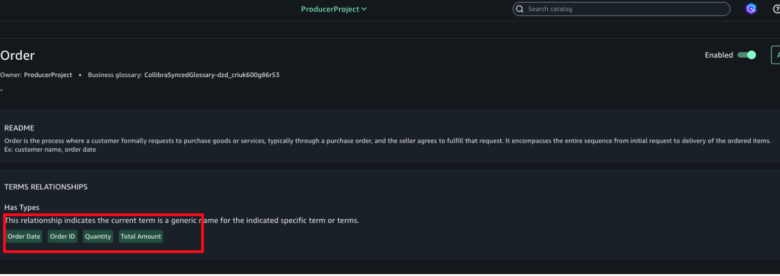
Task: Open the Order Date term chip
Action: pyautogui.click(x=24, y=237)
